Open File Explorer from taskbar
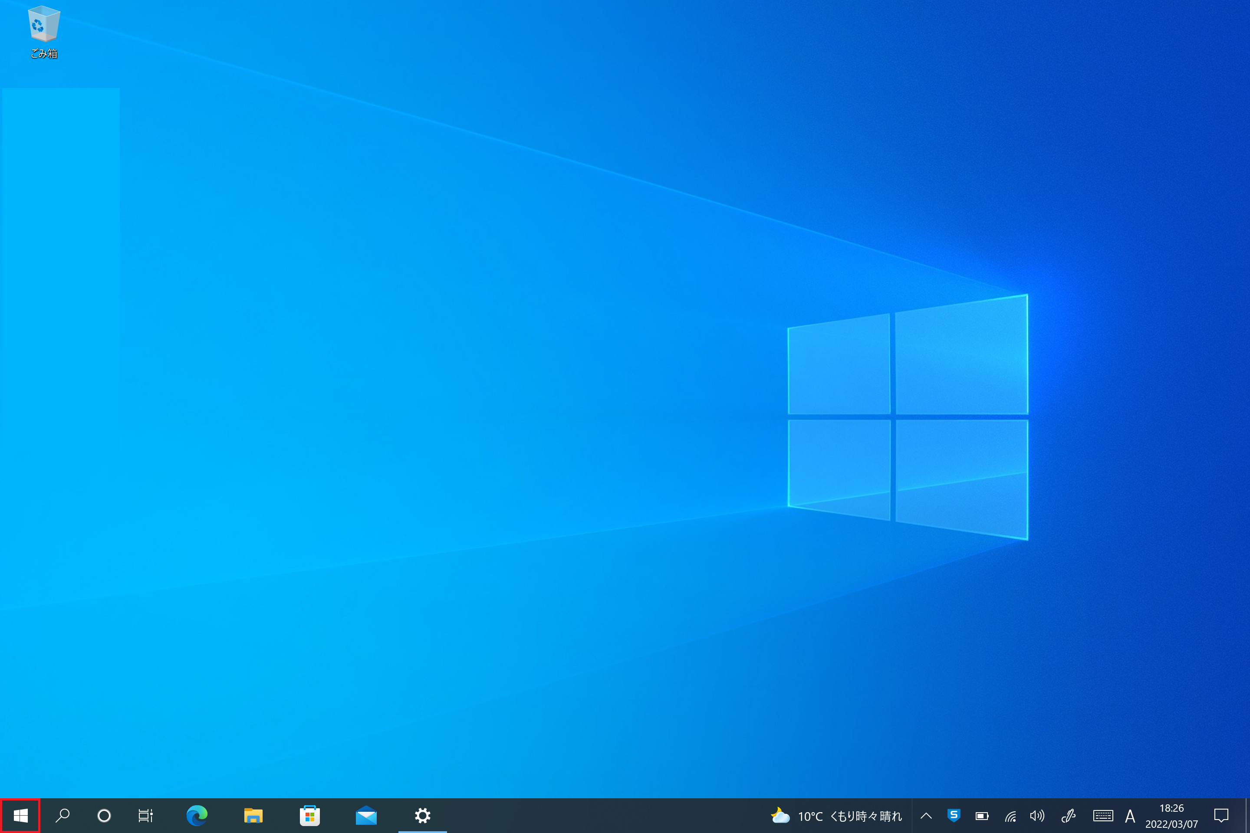 tap(253, 816)
